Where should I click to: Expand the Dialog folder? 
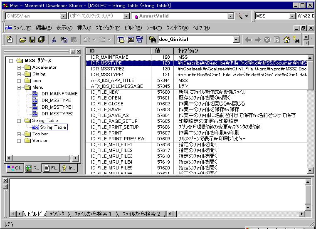click(19, 74)
